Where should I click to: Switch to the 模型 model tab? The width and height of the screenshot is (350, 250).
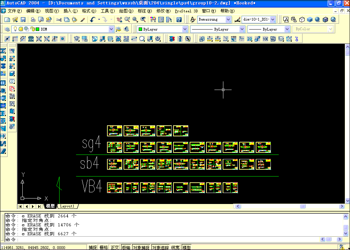pos(50,206)
